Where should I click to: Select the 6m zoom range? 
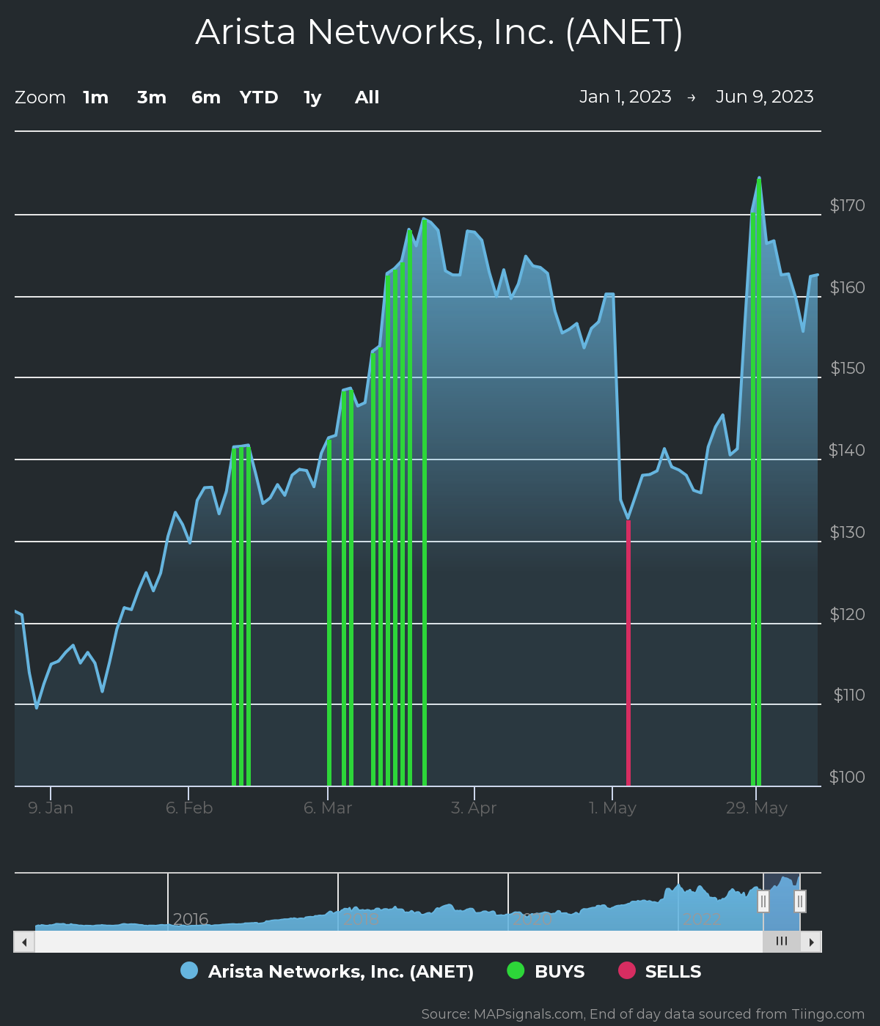click(206, 97)
